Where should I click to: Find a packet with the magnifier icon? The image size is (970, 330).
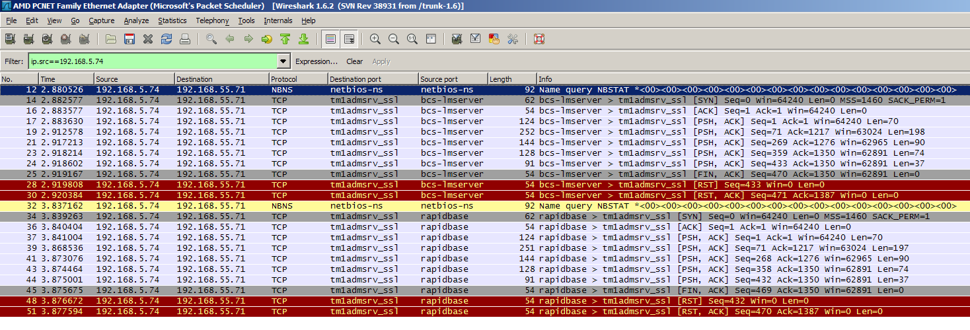click(x=211, y=39)
